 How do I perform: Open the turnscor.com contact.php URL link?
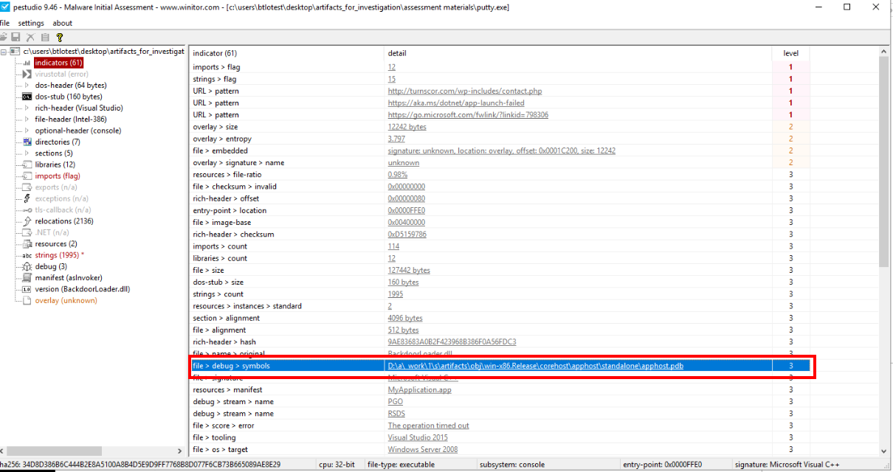[465, 91]
